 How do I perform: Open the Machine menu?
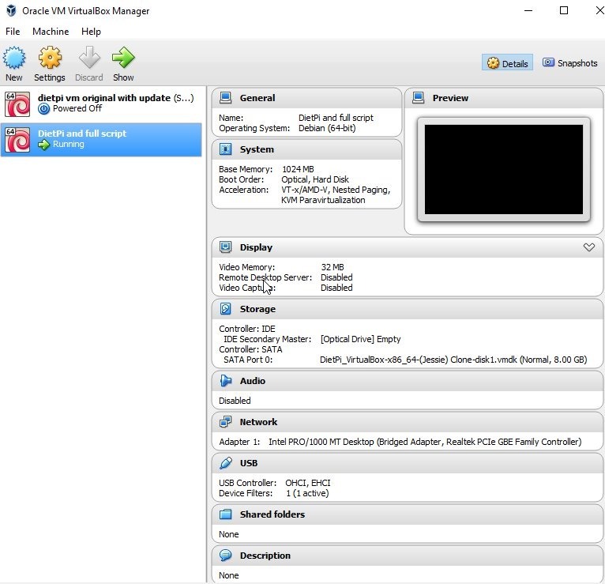point(51,32)
